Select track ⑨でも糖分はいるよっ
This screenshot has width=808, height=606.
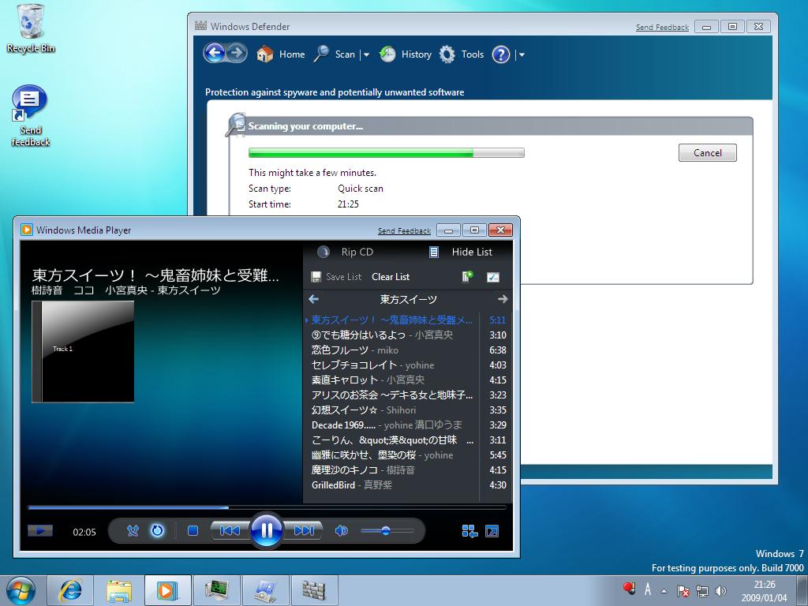[408, 335]
